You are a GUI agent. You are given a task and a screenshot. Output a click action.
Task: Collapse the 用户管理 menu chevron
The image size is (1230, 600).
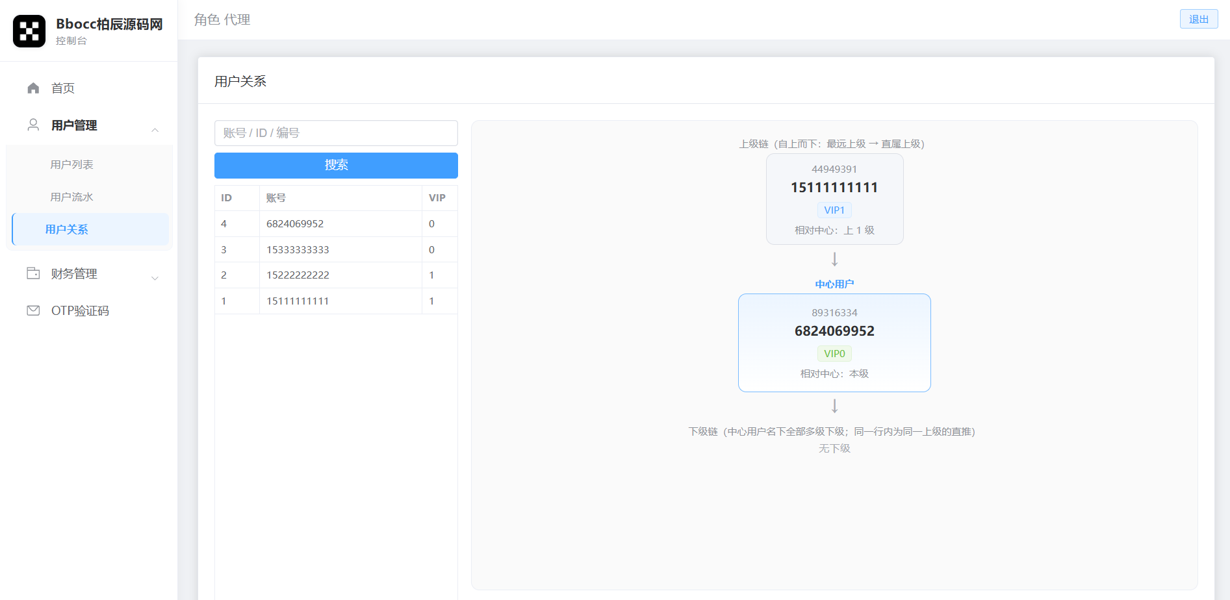click(155, 130)
